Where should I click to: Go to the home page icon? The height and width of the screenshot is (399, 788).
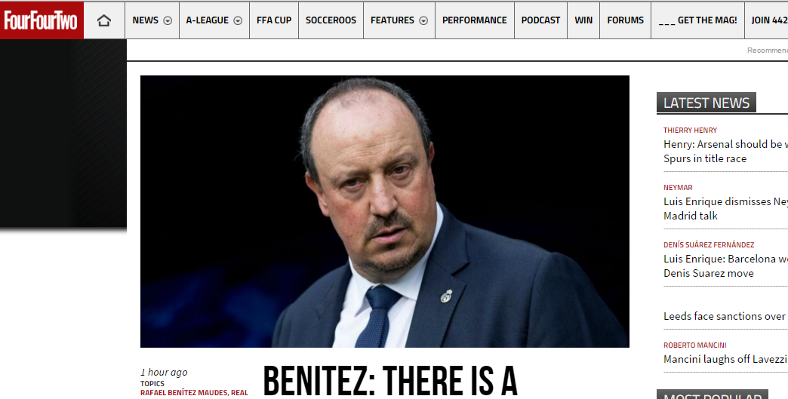(x=104, y=20)
